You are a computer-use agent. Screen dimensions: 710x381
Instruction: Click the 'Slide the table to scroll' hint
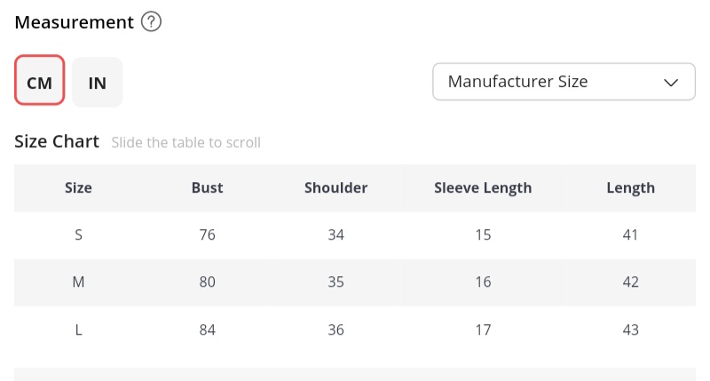(x=185, y=142)
